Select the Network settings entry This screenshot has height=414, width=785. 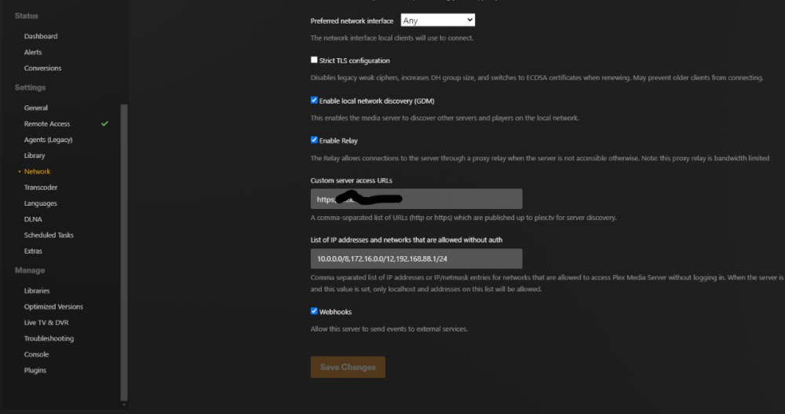tap(37, 171)
